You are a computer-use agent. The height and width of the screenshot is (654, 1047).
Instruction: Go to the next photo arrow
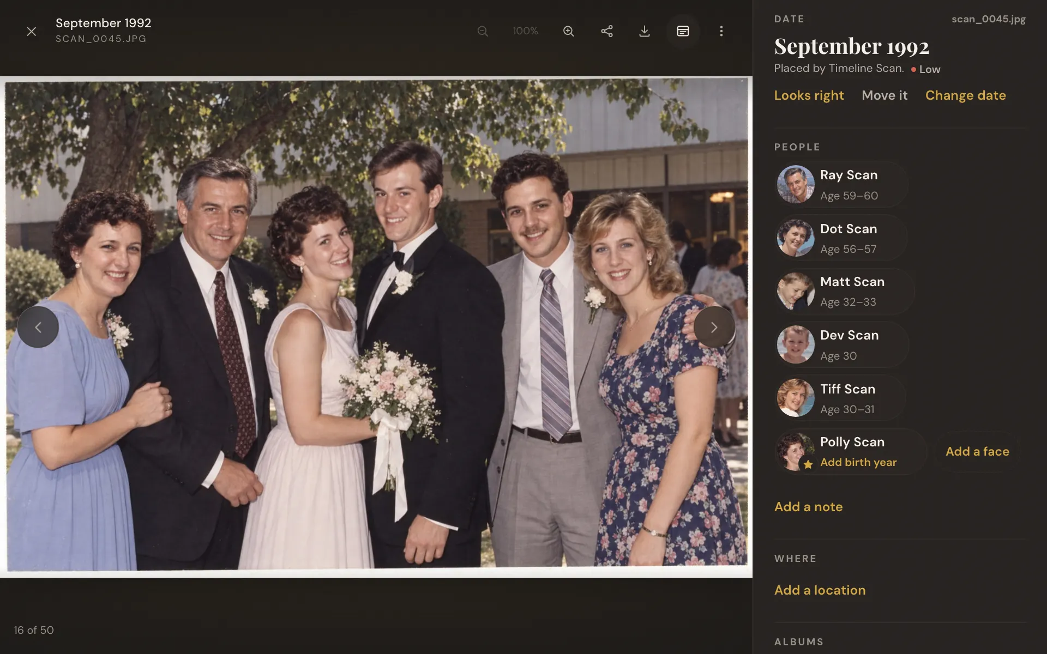click(x=714, y=327)
